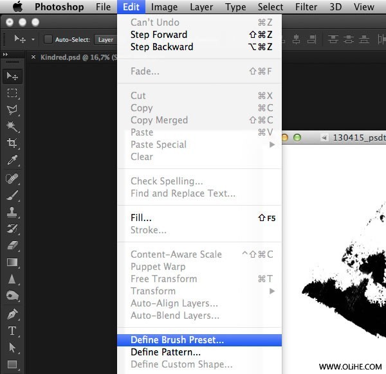Screen dimensions: 386x374
Task: Select the Clone Stamp tool
Action: click(12, 212)
